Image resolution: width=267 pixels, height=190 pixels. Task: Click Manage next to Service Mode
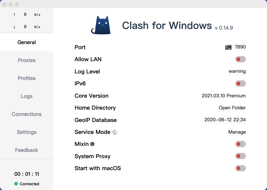point(237,132)
